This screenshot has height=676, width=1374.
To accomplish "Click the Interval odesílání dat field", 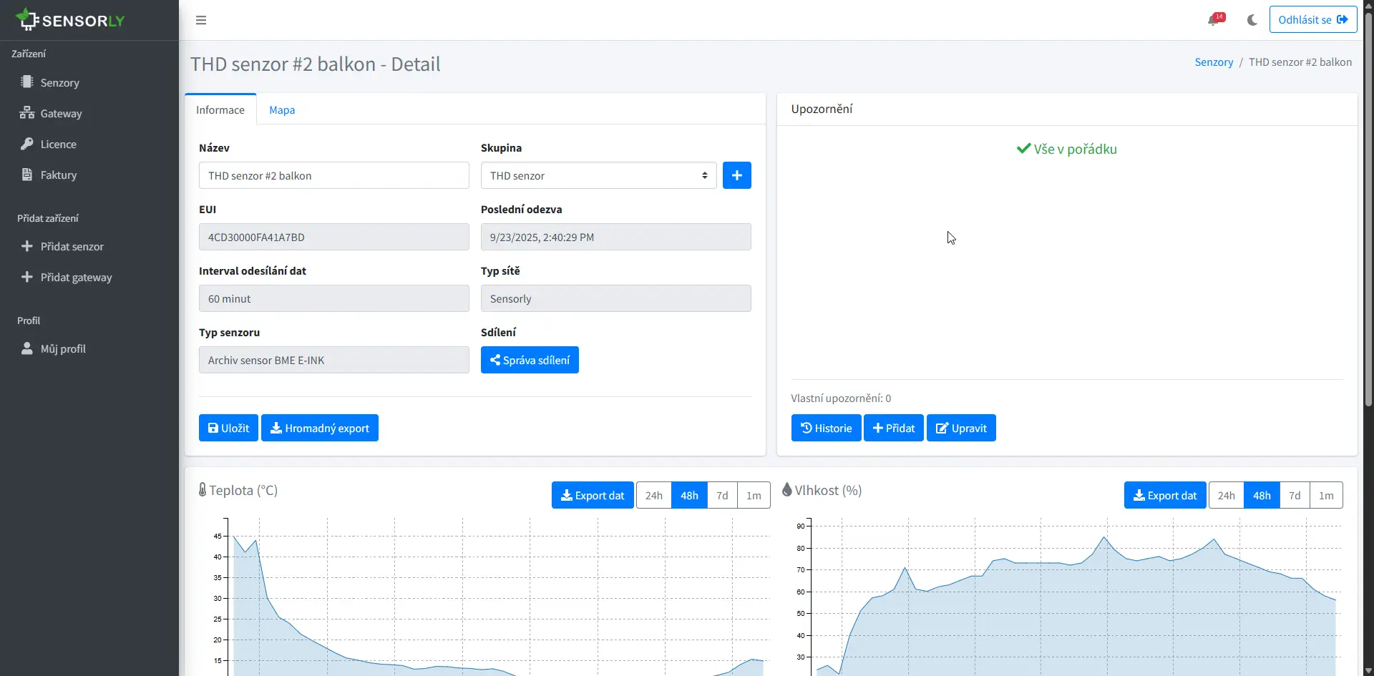I will click(x=334, y=298).
